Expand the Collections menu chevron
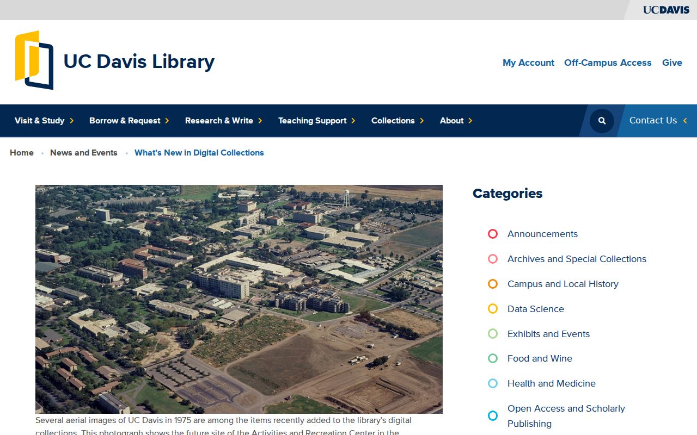The width and height of the screenshot is (697, 435). [422, 121]
